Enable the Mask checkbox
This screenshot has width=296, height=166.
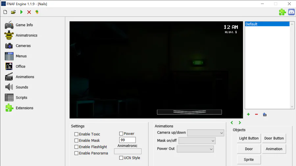[76, 141]
